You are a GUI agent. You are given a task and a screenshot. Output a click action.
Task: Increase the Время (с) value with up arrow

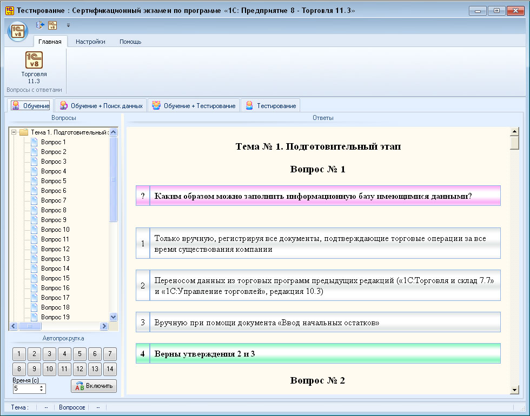coord(42,386)
